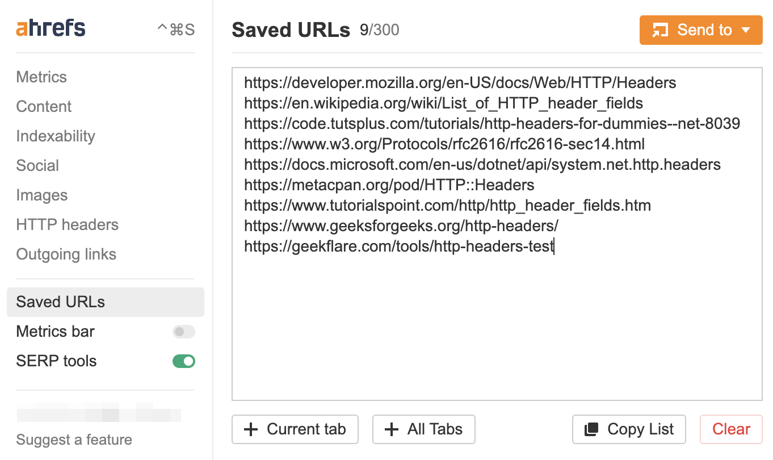Open the Metrics panel
The image size is (773, 460).
pyautogui.click(x=41, y=77)
